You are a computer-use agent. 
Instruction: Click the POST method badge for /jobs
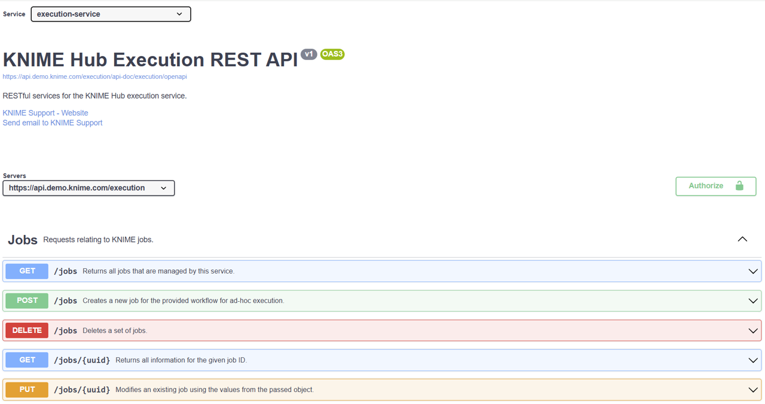(27, 301)
